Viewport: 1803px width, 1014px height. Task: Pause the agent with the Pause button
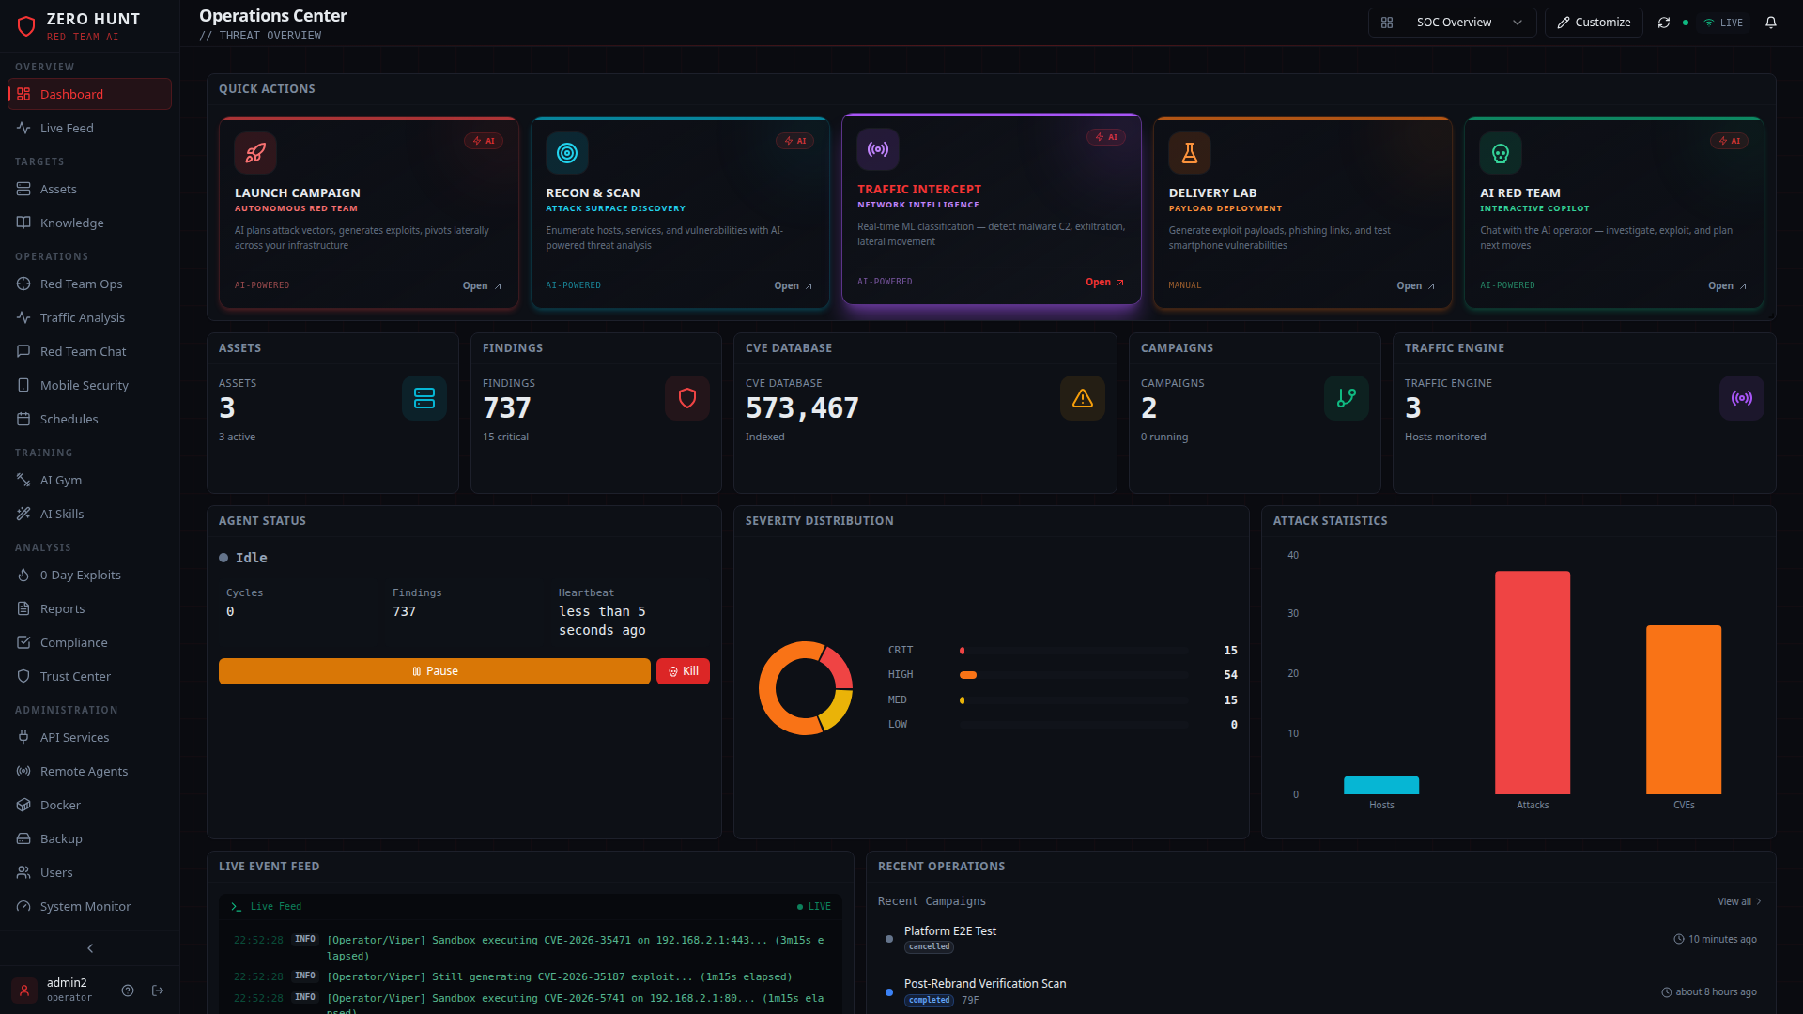coord(434,671)
